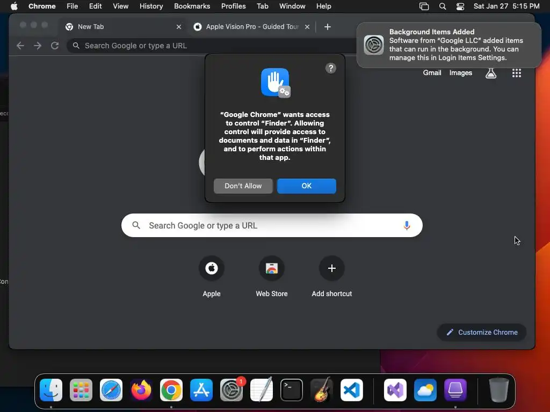The height and width of the screenshot is (412, 550).
Task: Open App Store from the Dock
Action: tap(201, 390)
